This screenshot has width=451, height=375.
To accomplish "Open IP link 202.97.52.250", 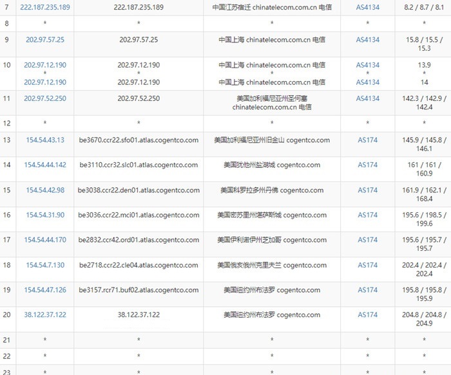I will (x=45, y=98).
